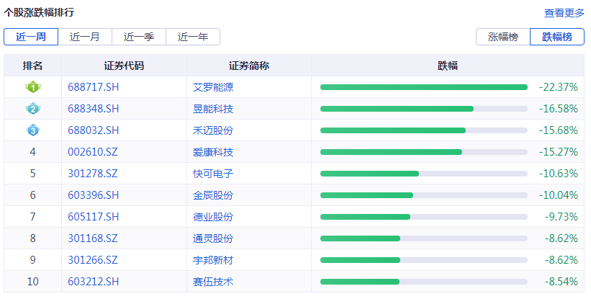The width and height of the screenshot is (591, 299).
Task: Click the 跌幅 column header
Action: click(x=448, y=66)
